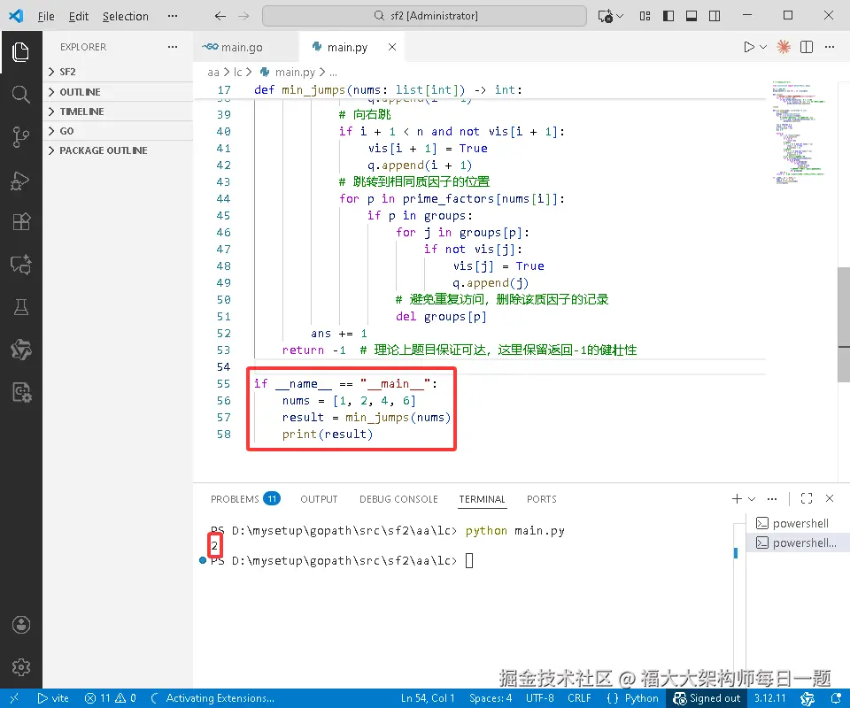850x708 pixels.
Task: Close the terminal panel
Action: (x=830, y=498)
